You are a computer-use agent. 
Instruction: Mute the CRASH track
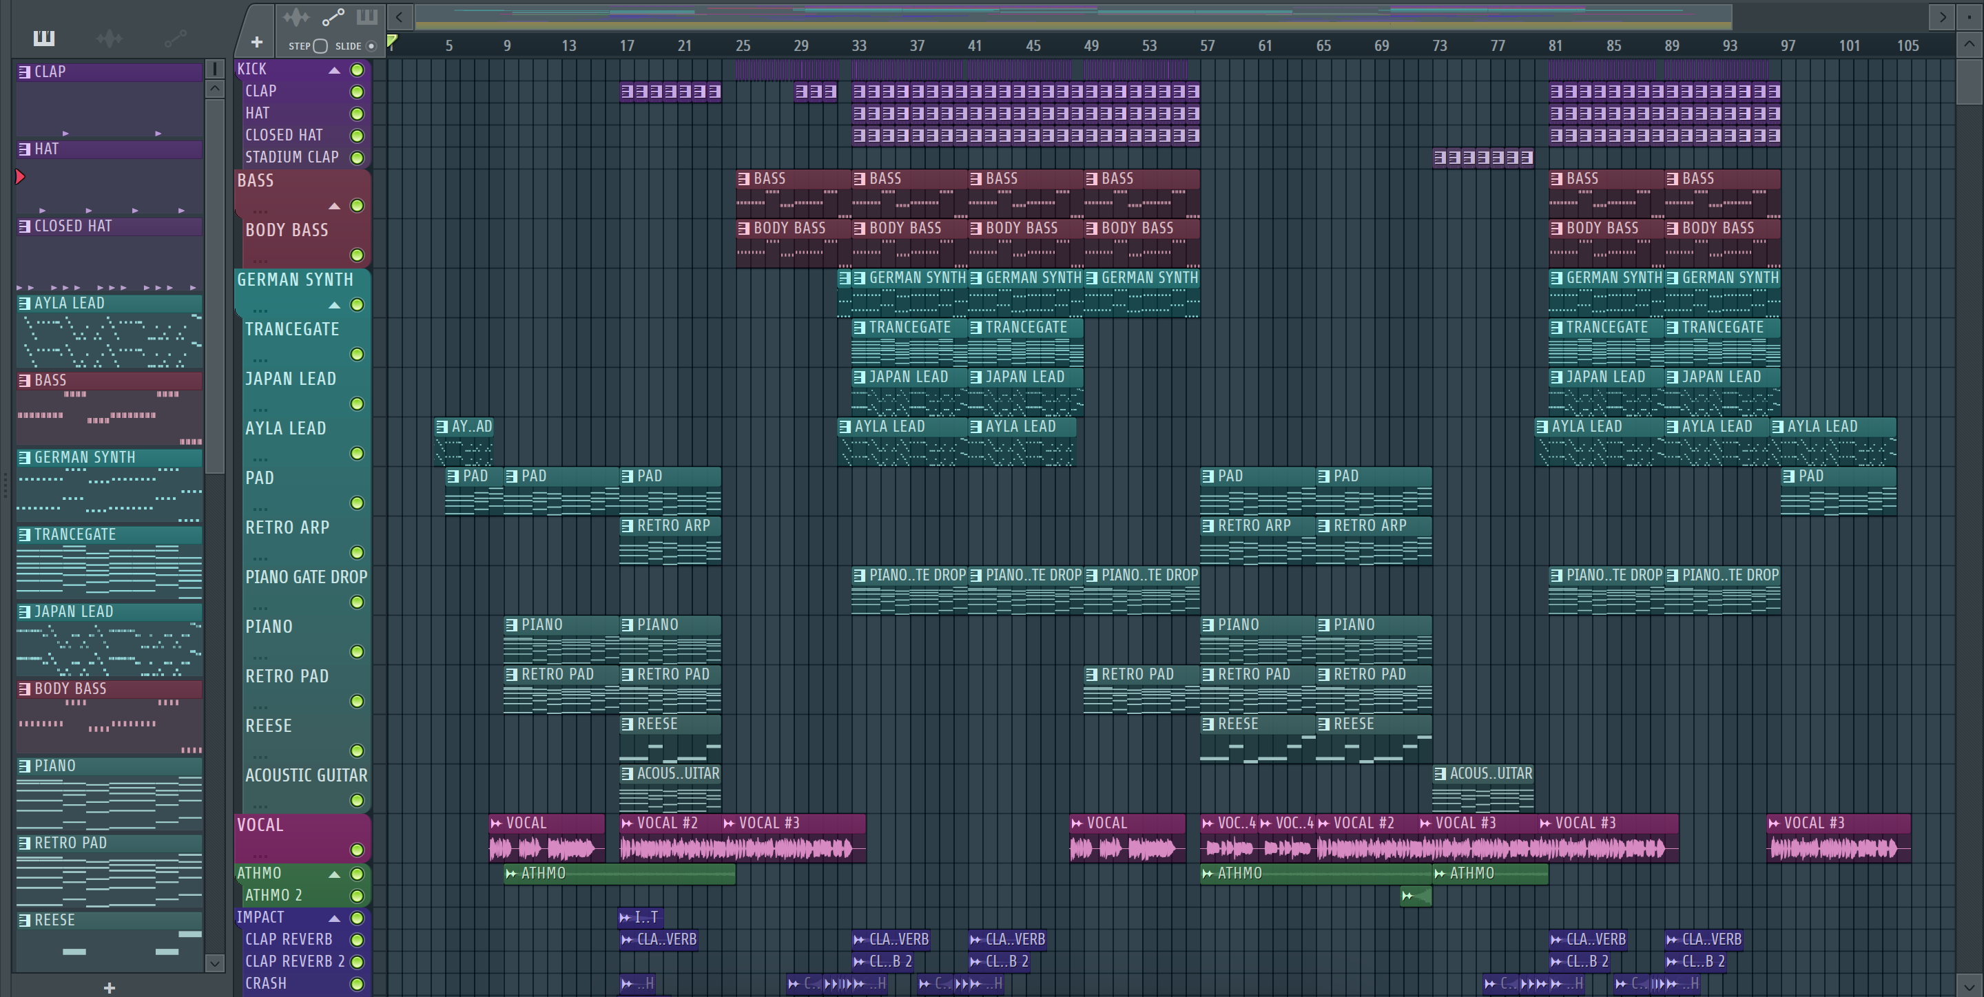click(358, 984)
